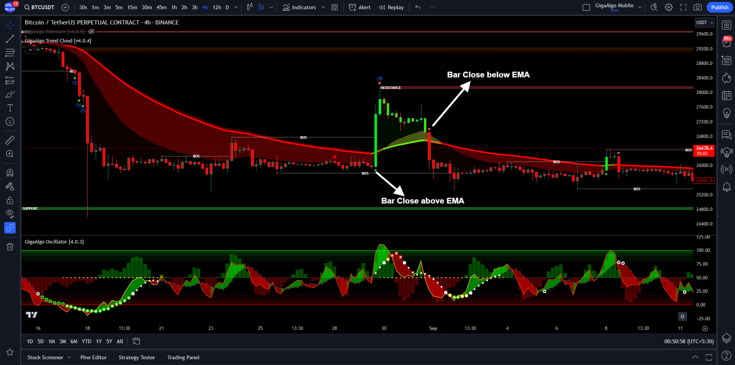Screen dimensions: 735x365
Task: Open indicator templates grid
Action: (335, 7)
